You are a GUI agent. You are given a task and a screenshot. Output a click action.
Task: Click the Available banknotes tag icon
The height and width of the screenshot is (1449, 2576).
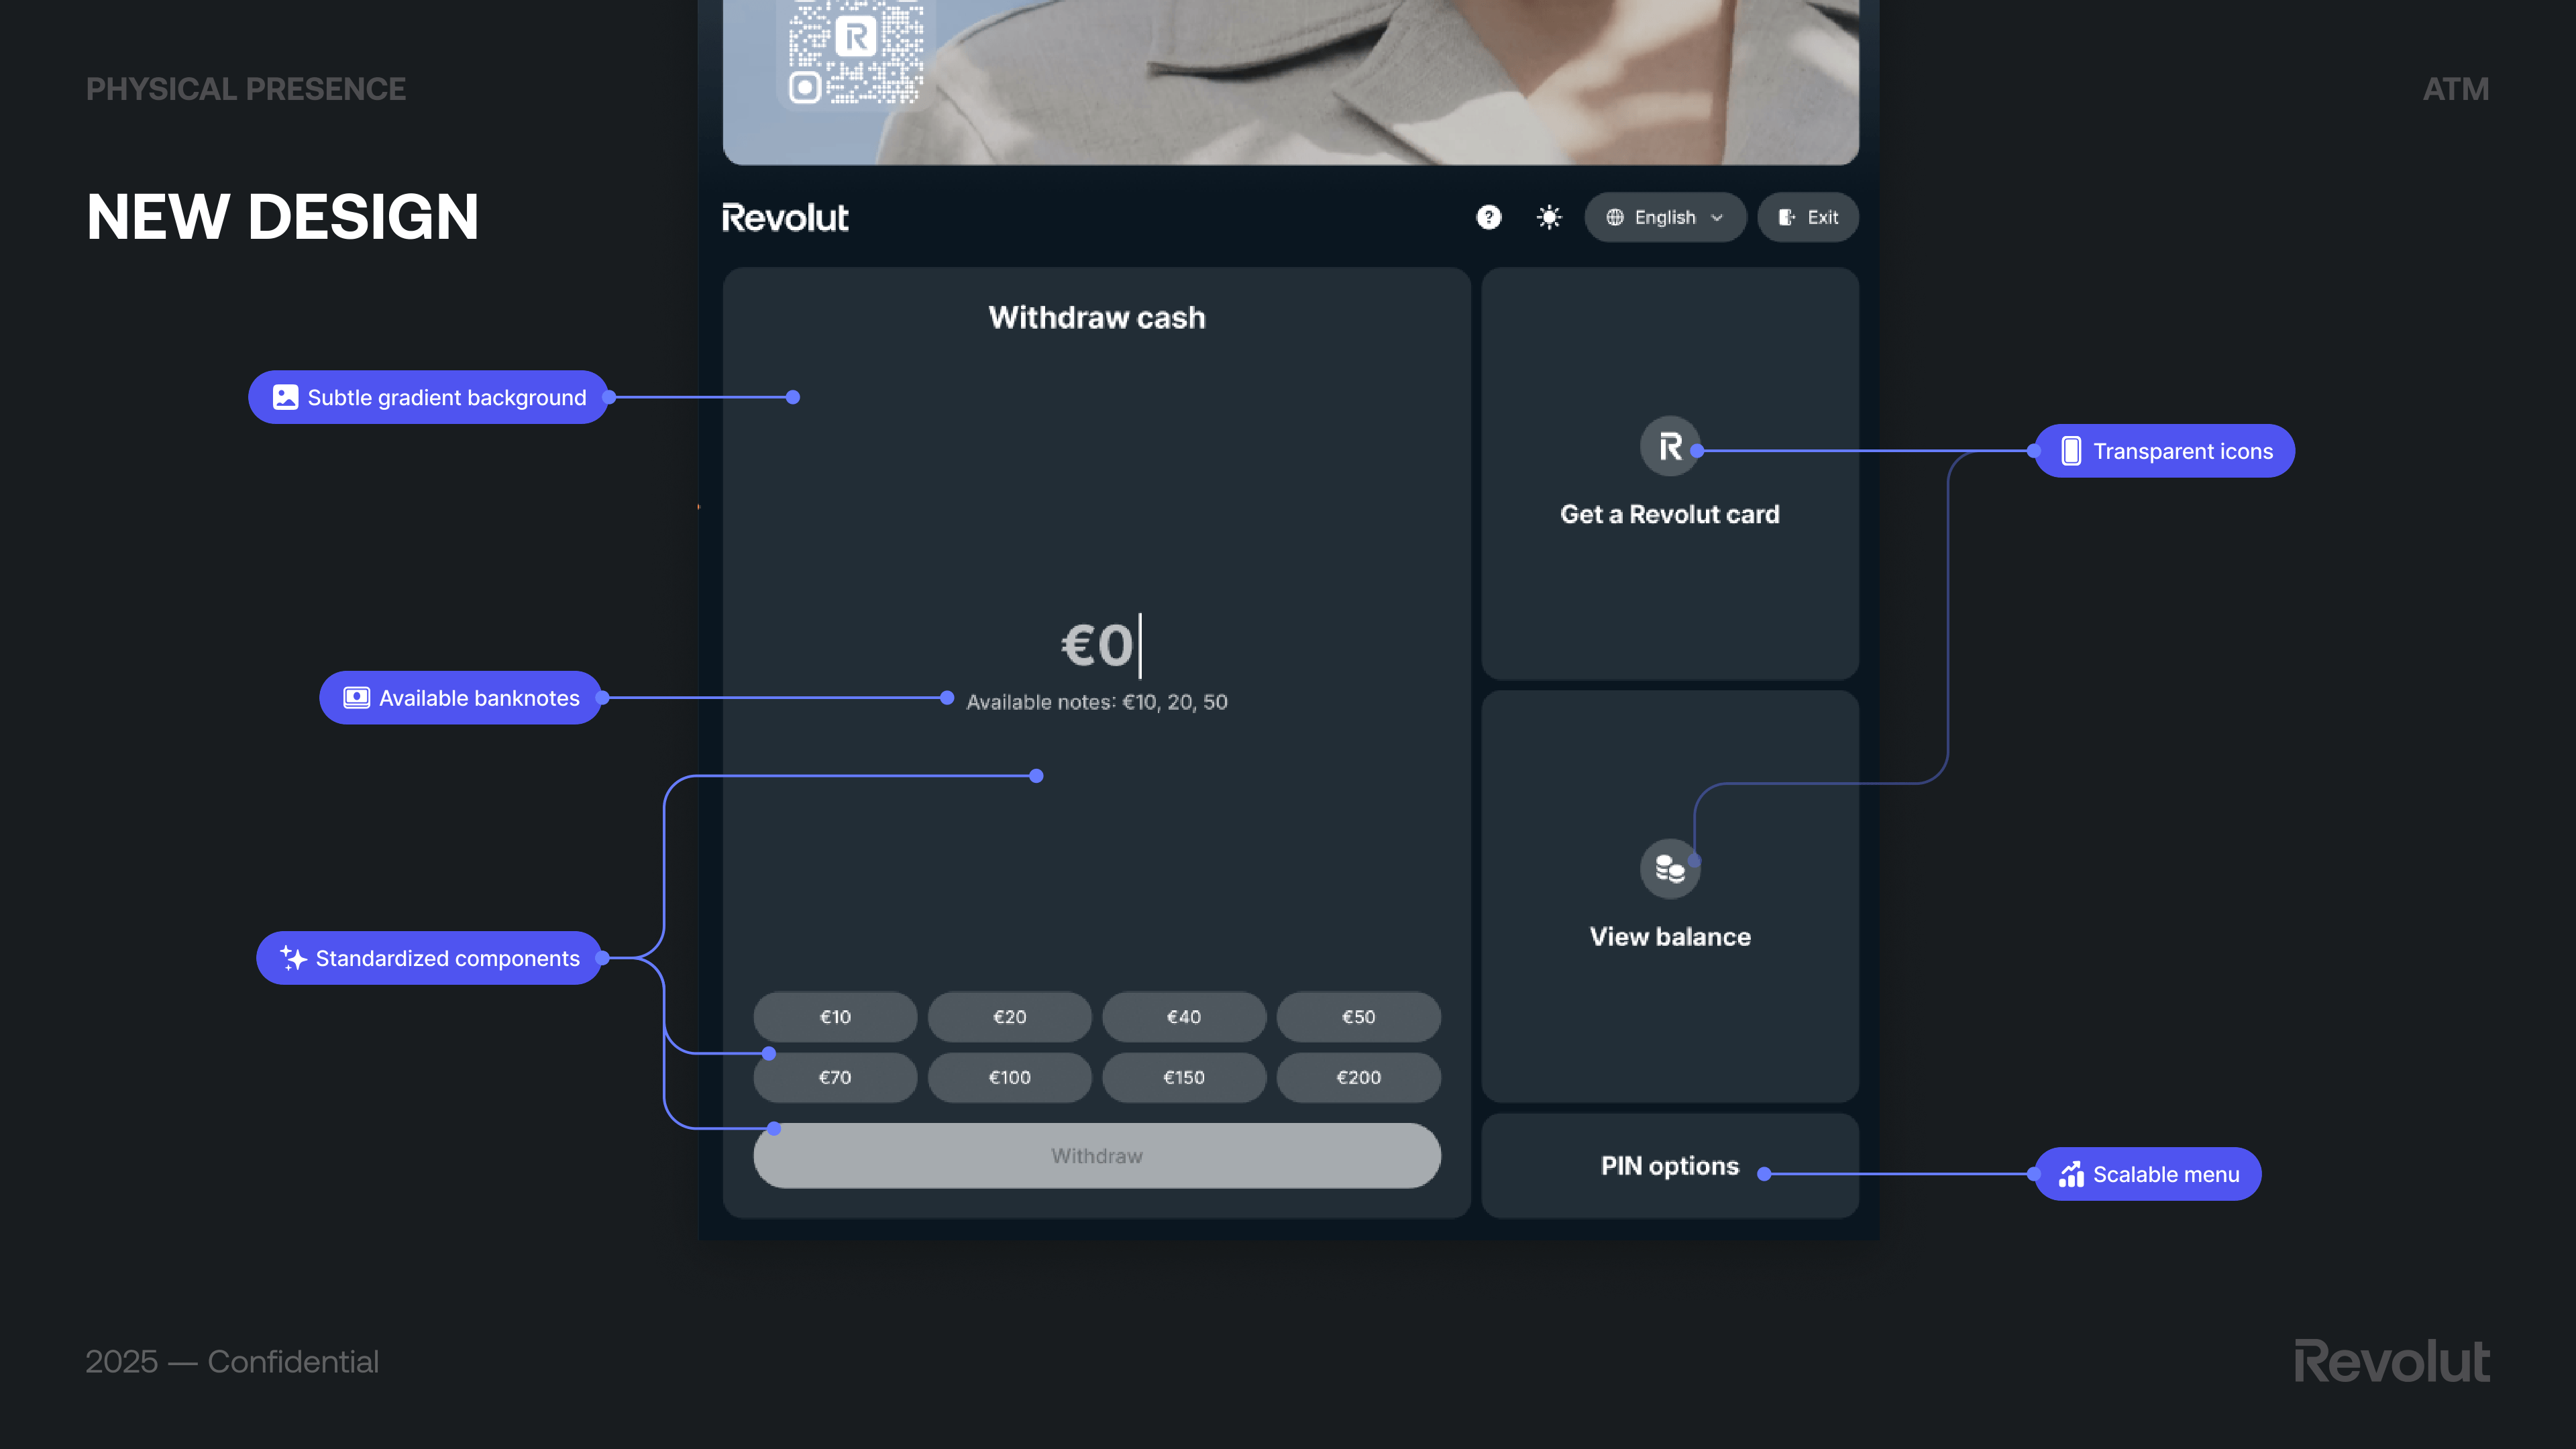coord(356,698)
